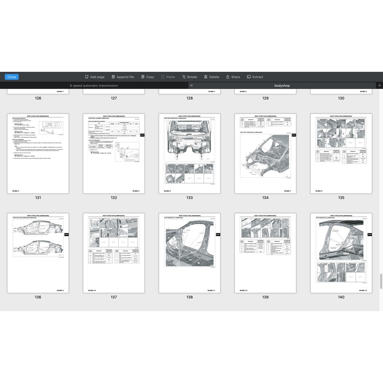This screenshot has height=383, width=383.
Task: Click the Delete trash icon
Action: [206, 77]
